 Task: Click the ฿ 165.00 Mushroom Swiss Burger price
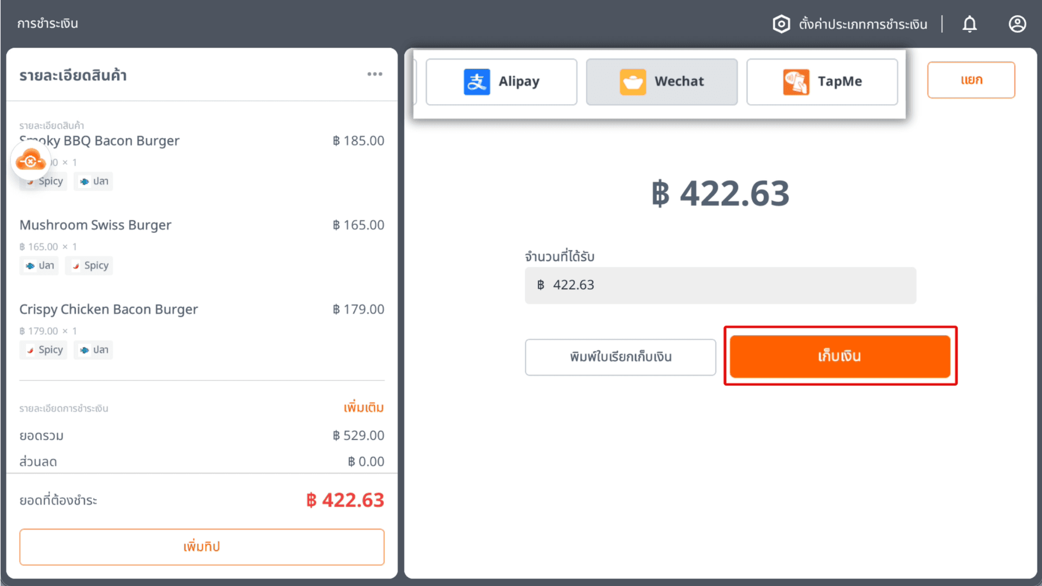(358, 225)
